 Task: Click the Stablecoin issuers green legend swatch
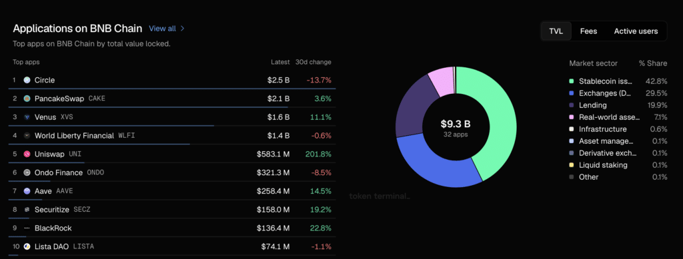(x=572, y=81)
